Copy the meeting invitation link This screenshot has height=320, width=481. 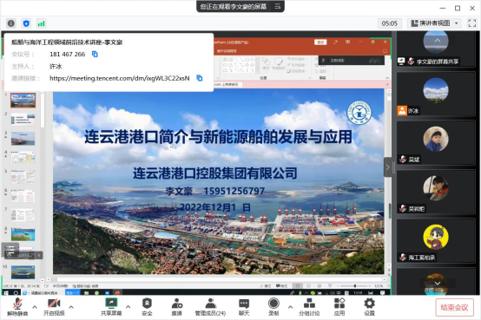pos(200,78)
